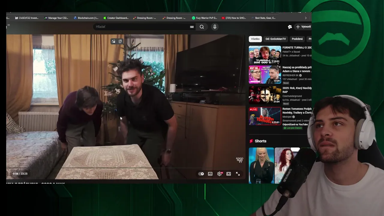Open the Creator Dashboard bookmark

tap(115, 18)
